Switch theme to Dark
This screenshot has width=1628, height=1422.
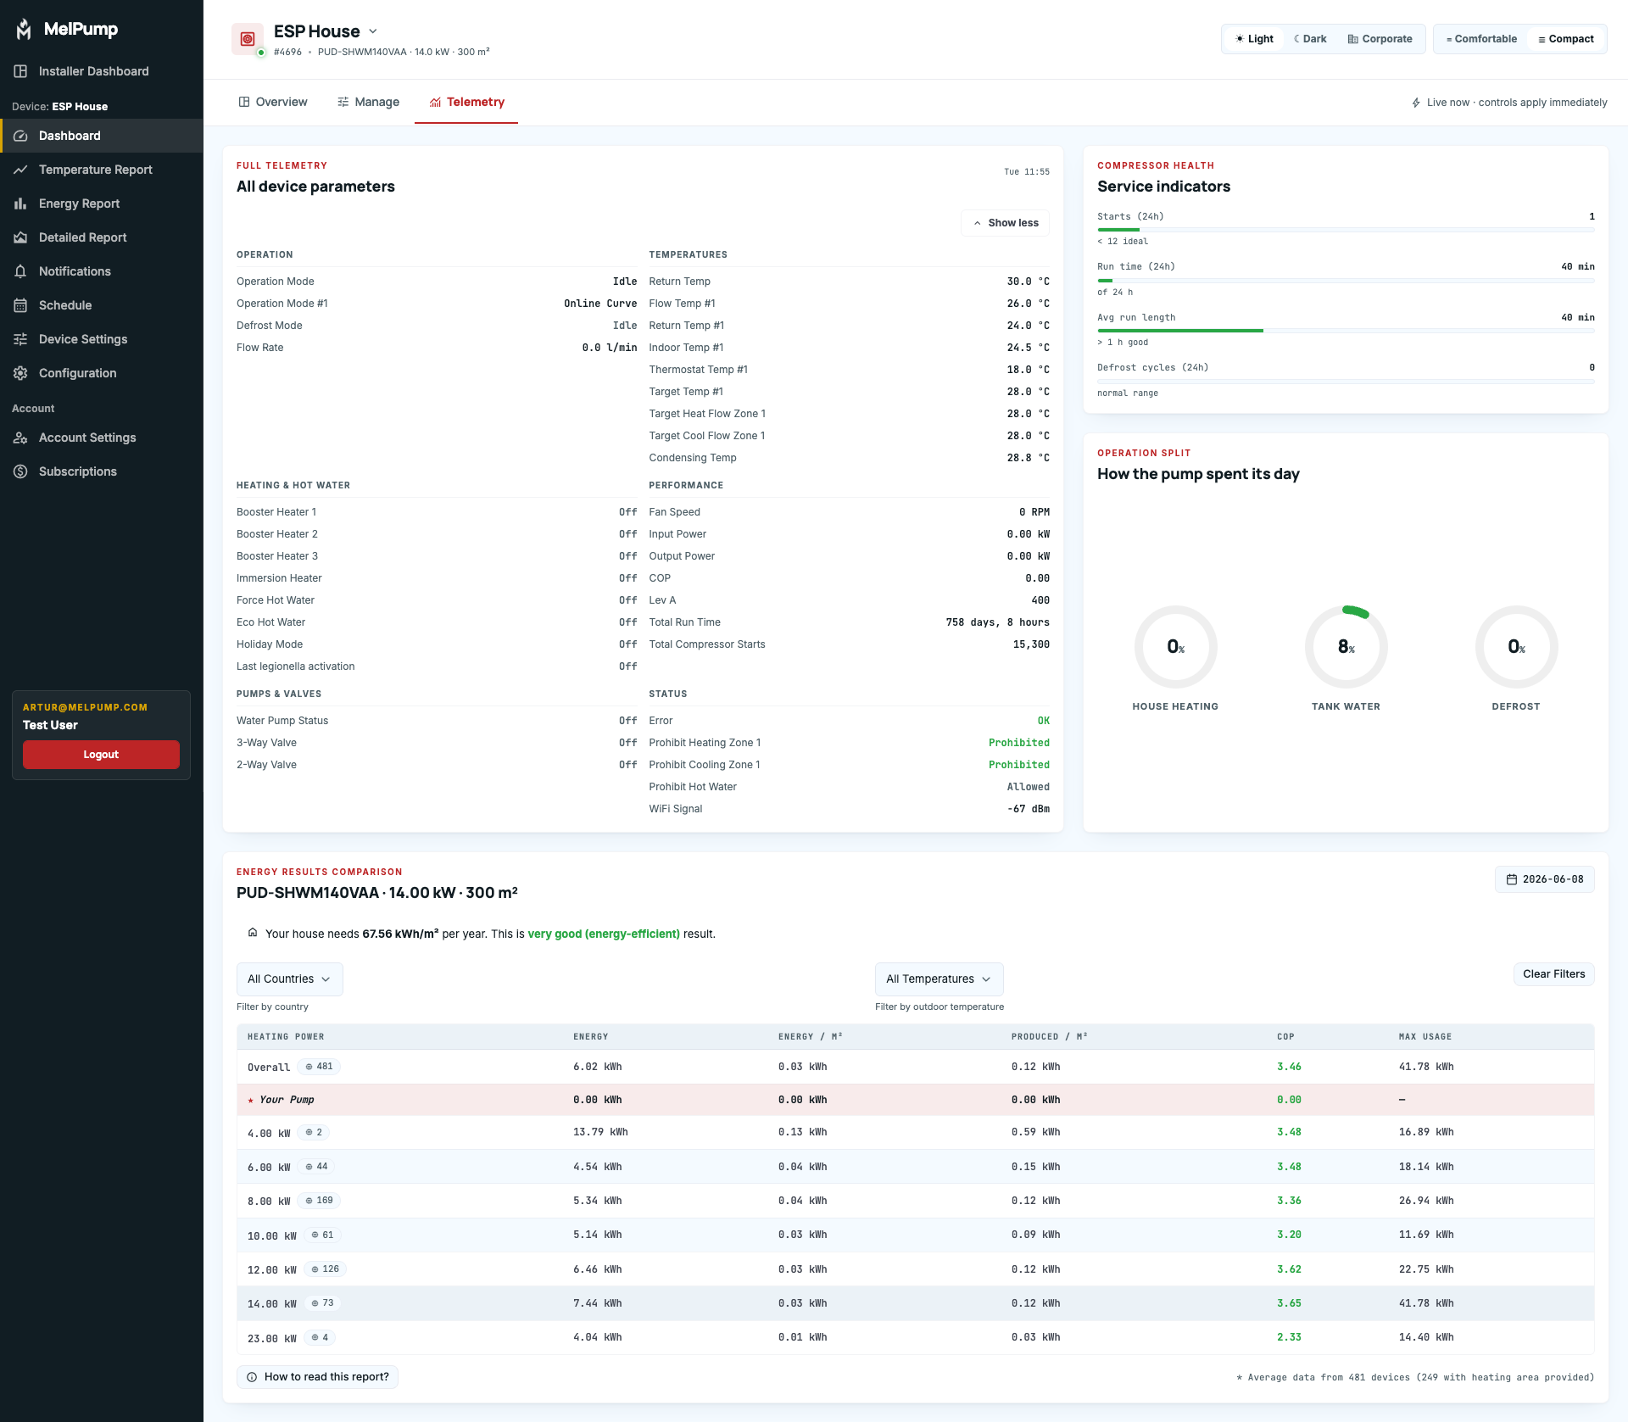tap(1310, 39)
